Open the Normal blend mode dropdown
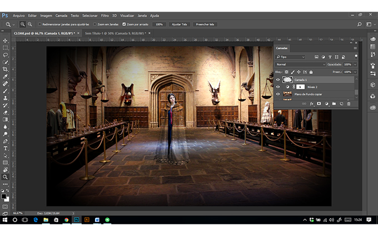Viewport: 378px width, 236px height. tap(300, 64)
